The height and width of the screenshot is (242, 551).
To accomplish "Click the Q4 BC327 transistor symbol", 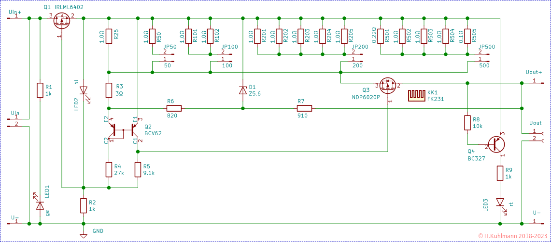I will click(x=497, y=143).
